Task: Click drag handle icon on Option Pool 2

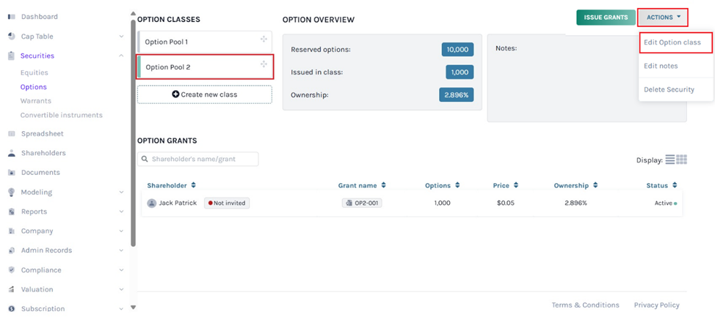Action: coord(264,64)
